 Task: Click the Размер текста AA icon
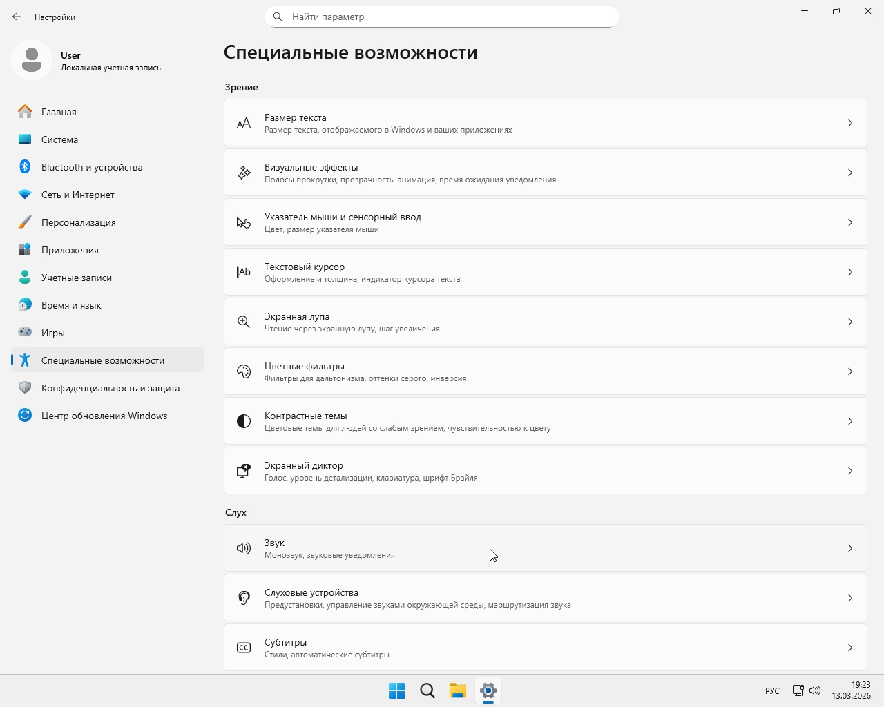click(x=244, y=123)
